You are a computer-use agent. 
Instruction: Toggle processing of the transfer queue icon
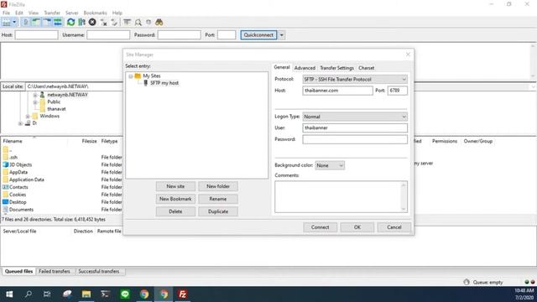(x=81, y=23)
